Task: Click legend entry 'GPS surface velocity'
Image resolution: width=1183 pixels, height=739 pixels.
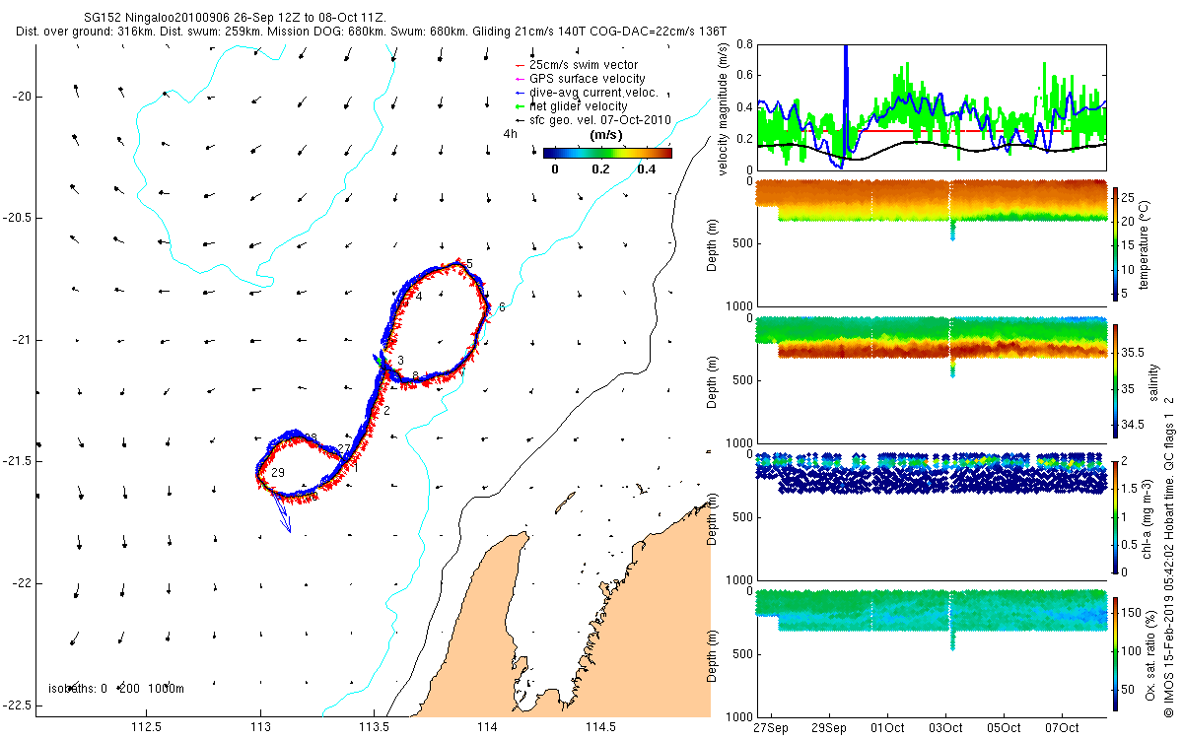Action: [588, 78]
